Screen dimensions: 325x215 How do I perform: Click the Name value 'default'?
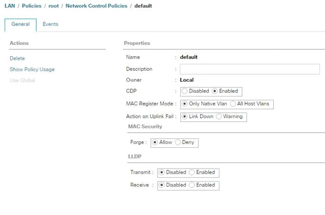coord(189,57)
